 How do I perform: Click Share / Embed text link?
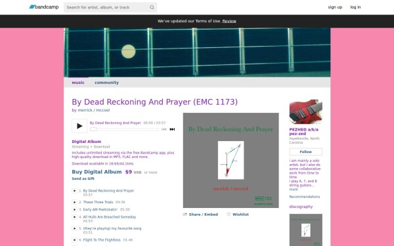click(204, 215)
